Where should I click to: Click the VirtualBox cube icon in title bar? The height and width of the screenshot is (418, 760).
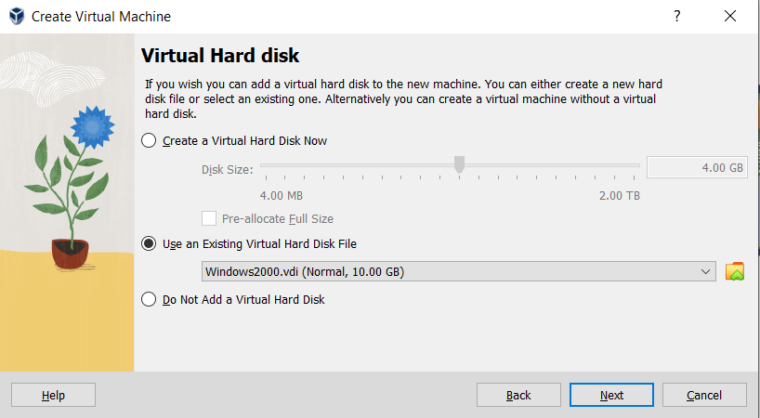(17, 17)
